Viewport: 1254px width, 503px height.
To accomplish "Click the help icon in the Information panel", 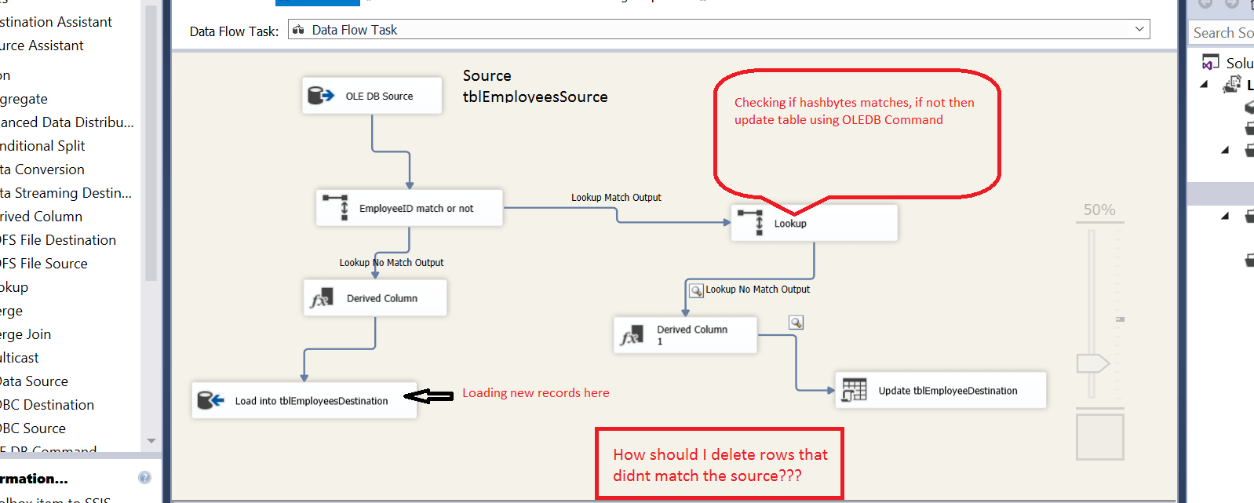I will (x=144, y=477).
